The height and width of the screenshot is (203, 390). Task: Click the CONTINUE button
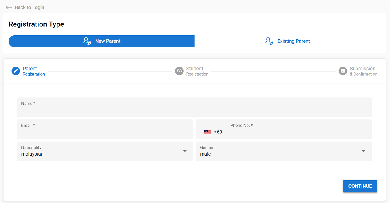pos(360,186)
